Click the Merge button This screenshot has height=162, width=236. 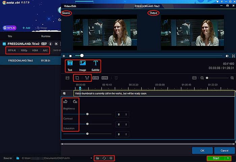pyautogui.click(x=42, y=28)
